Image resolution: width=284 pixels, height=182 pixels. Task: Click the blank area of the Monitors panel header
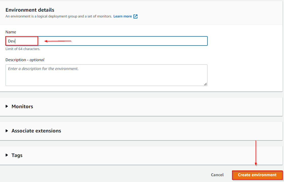click(152, 106)
